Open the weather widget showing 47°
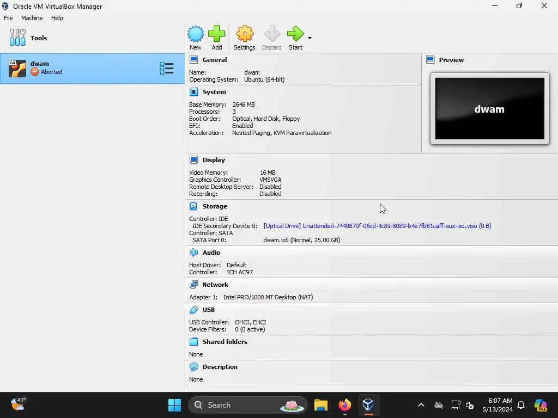This screenshot has height=418, width=558. 18,404
